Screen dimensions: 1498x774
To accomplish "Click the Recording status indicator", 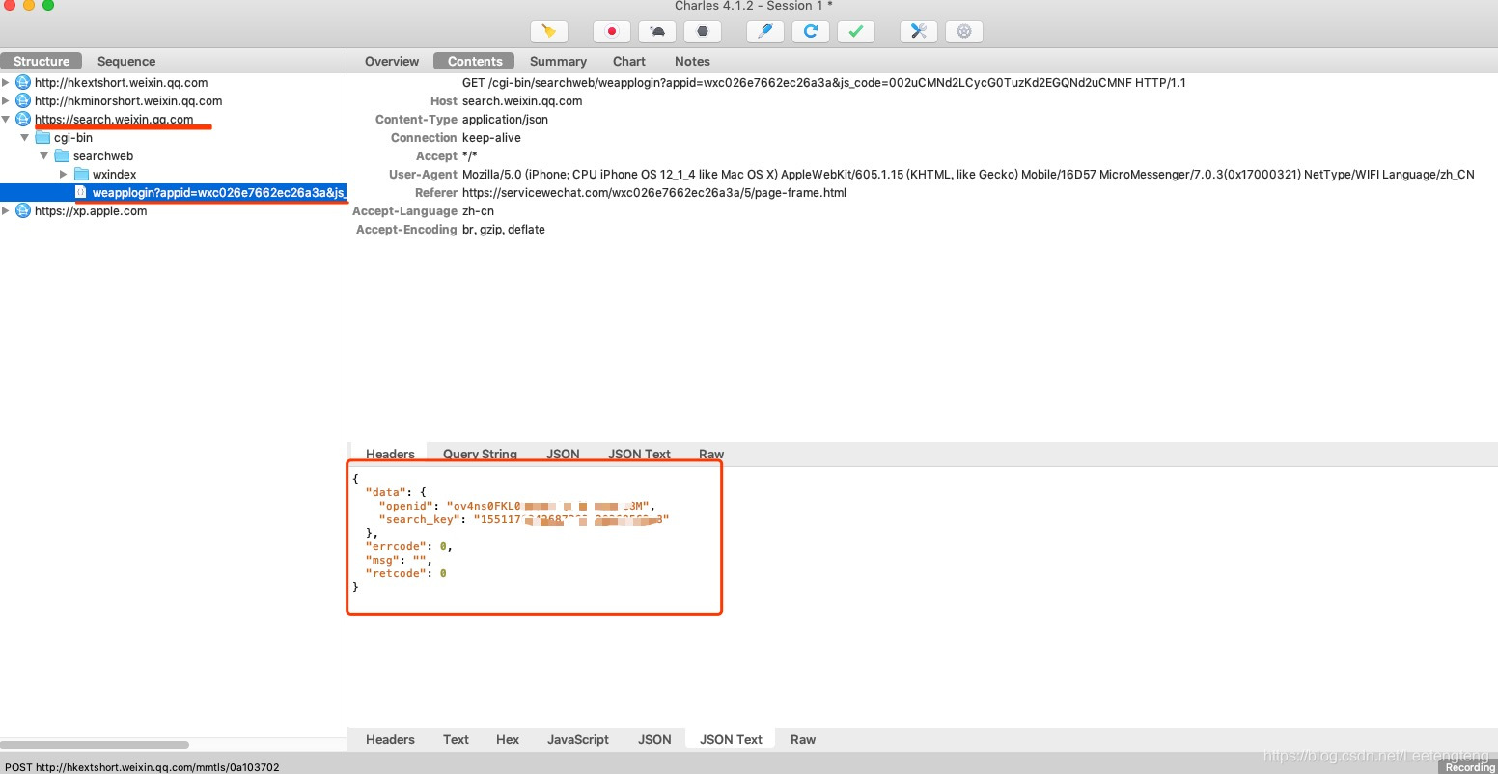I will pos(1470,767).
